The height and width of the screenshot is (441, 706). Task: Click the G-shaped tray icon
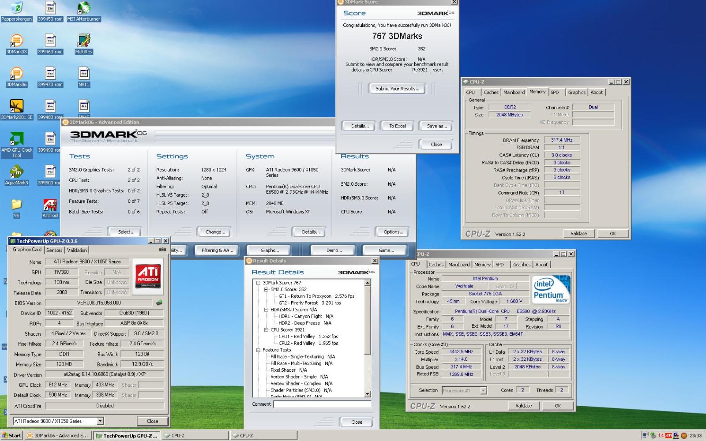point(676,435)
